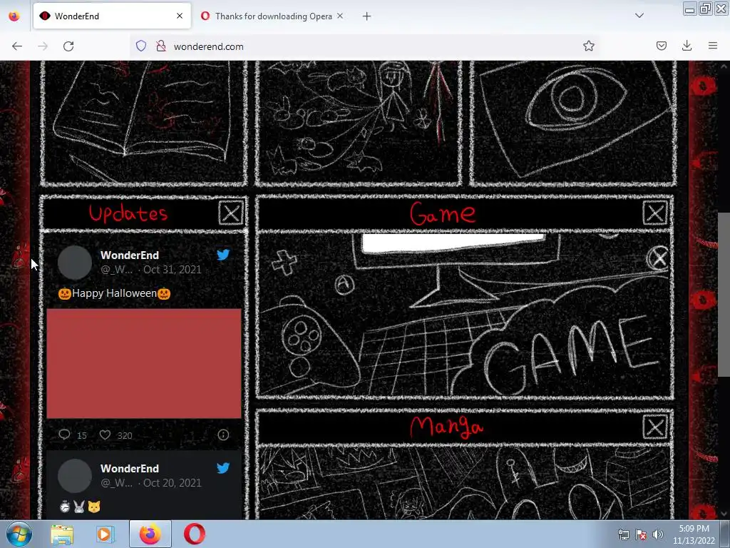Viewport: 730px width, 548px height.
Task: Open the Game chalk artwork image
Action: point(464,315)
